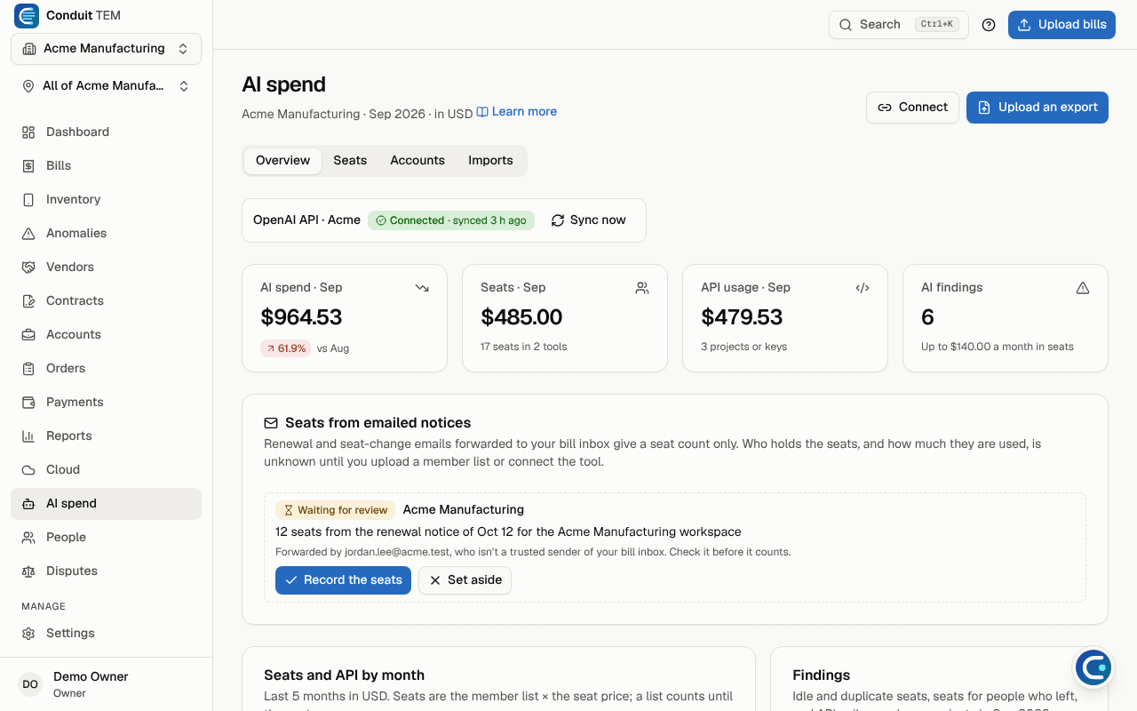Click the warning triangle on AI findings card

[1083, 288]
